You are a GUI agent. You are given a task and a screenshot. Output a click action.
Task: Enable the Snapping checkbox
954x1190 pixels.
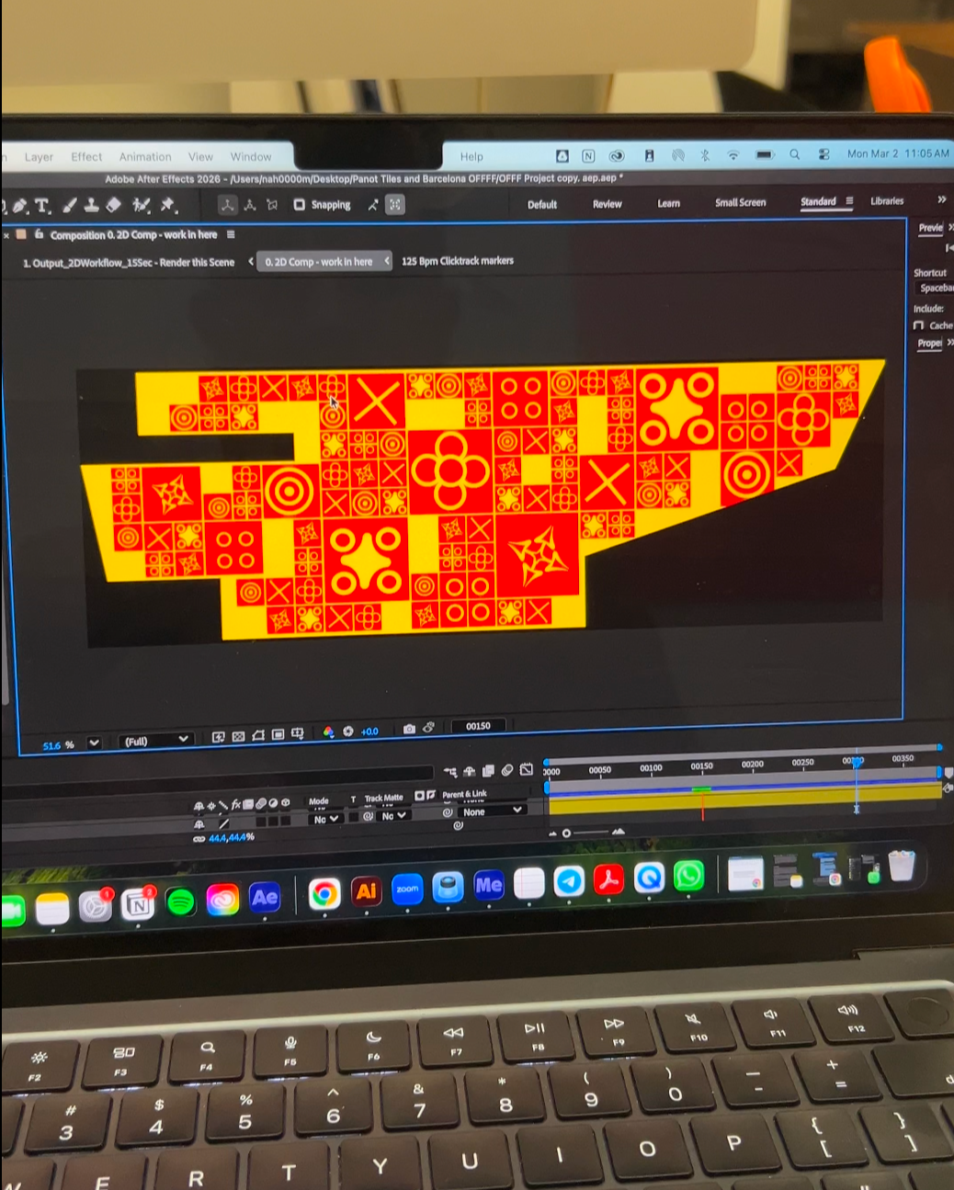click(x=300, y=205)
